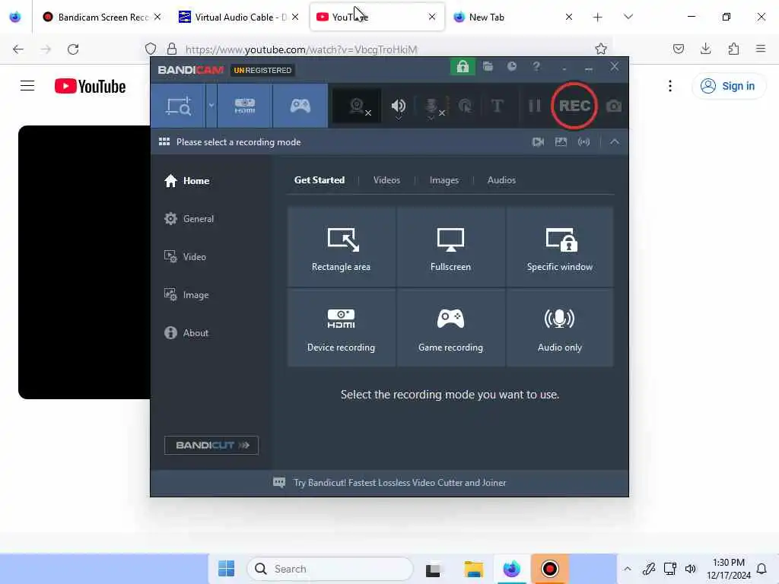Viewport: 779px width, 584px height.
Task: Open scheduled recording clock icon
Action: (x=512, y=67)
